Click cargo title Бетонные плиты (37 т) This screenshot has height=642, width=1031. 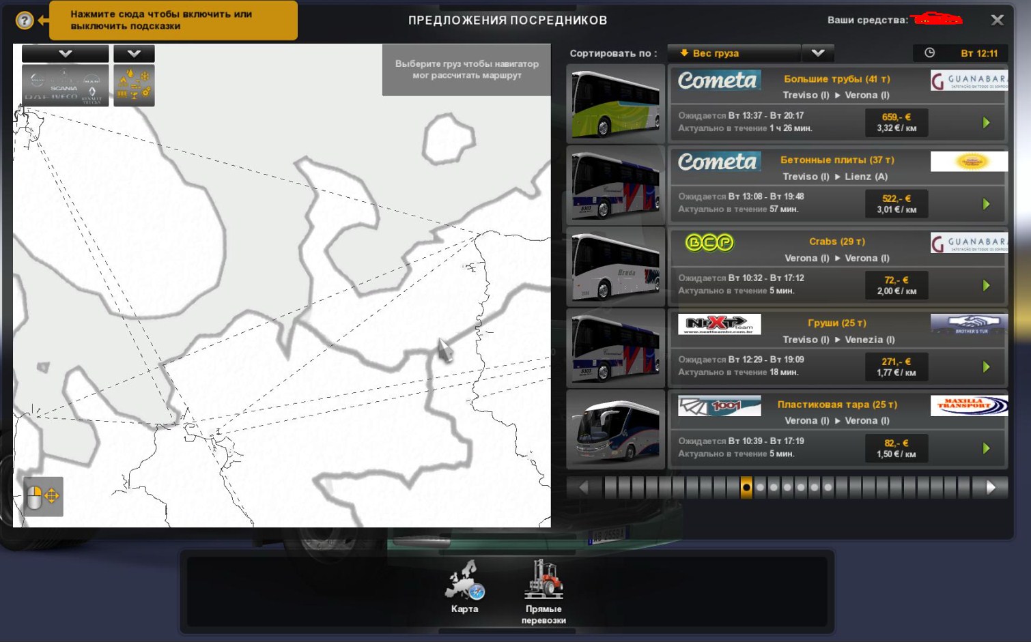pyautogui.click(x=837, y=160)
